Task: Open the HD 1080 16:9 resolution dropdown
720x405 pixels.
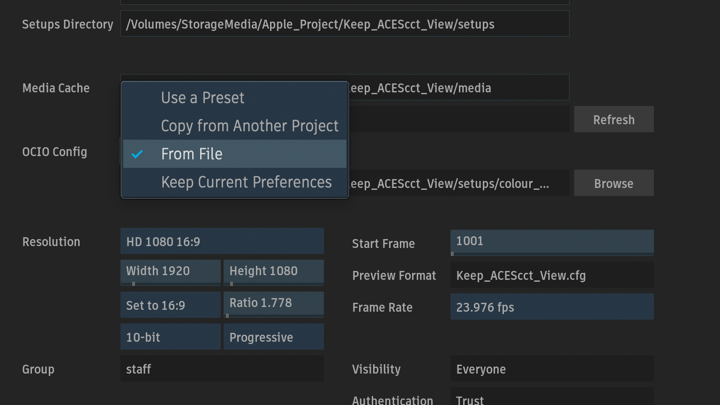Action: click(x=222, y=241)
